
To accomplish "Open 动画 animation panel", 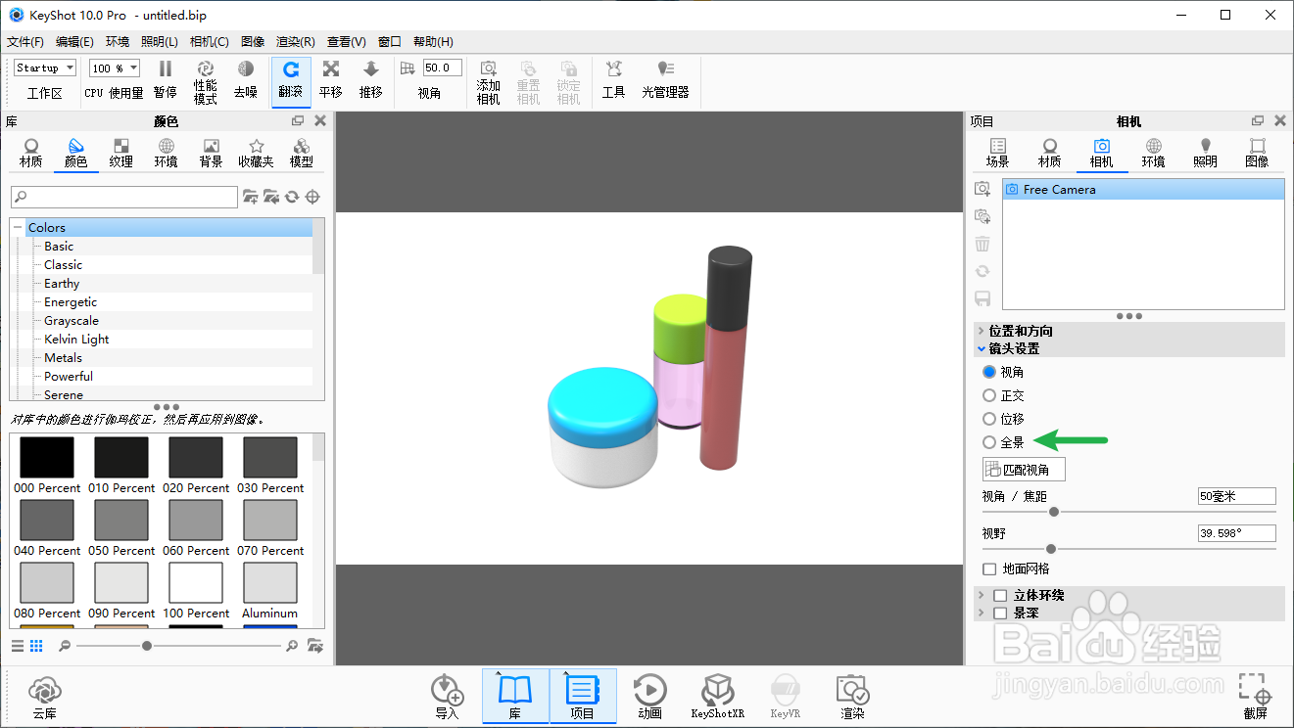I will tap(649, 697).
